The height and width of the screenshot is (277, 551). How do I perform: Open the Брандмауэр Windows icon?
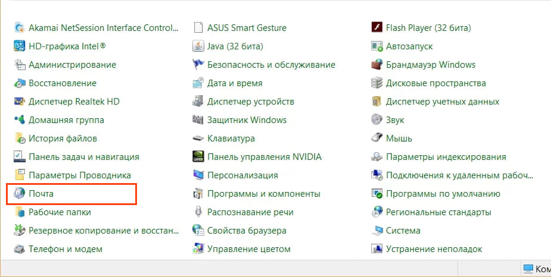tap(376, 65)
